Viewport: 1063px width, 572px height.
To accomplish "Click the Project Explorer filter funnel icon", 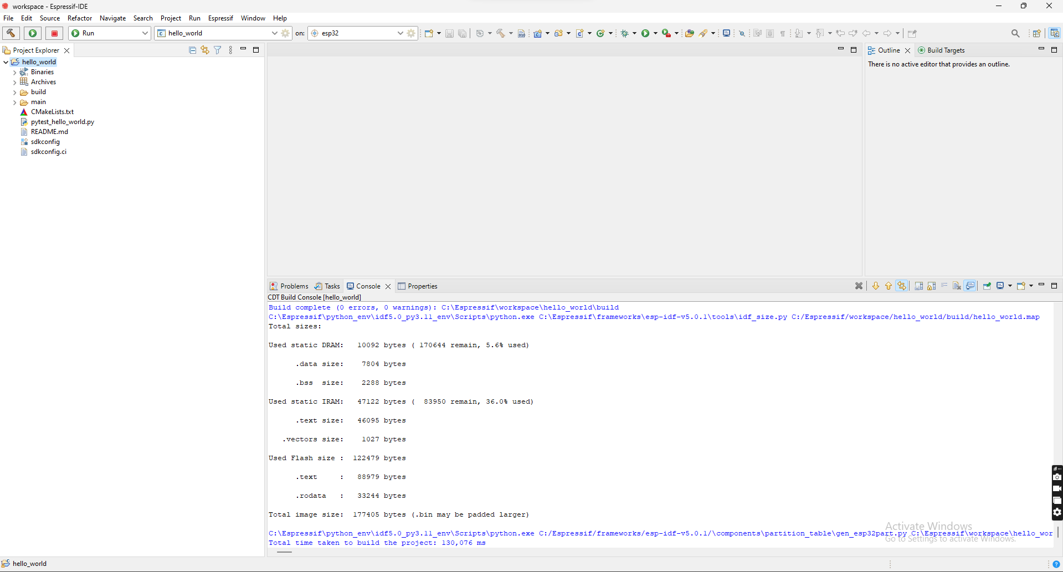I will tap(218, 50).
